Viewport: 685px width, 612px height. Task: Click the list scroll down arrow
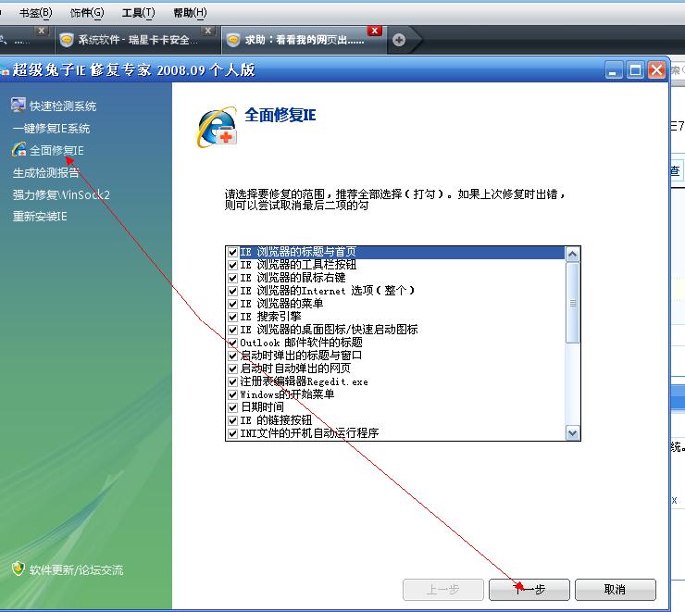[x=572, y=432]
